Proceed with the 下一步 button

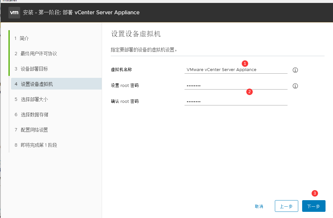(314, 206)
